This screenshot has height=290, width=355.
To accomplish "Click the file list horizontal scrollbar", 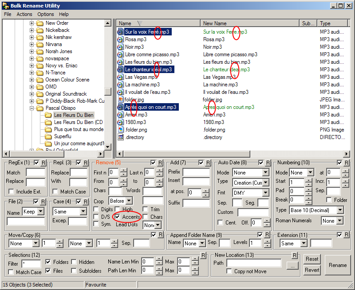I will (186, 154).
